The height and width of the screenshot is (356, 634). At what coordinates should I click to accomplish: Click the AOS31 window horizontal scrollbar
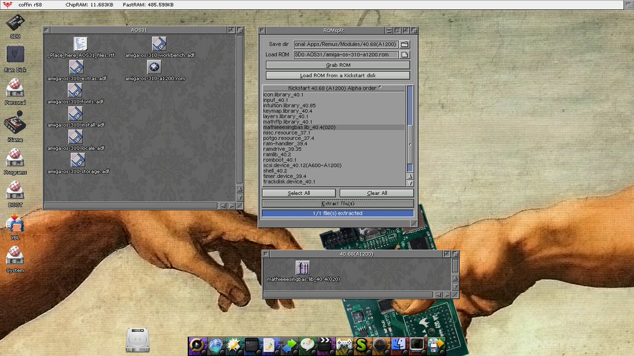(131, 206)
